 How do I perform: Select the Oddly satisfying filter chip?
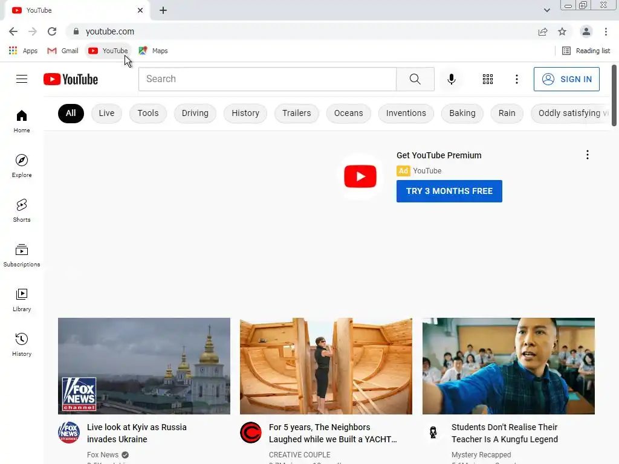(x=571, y=113)
